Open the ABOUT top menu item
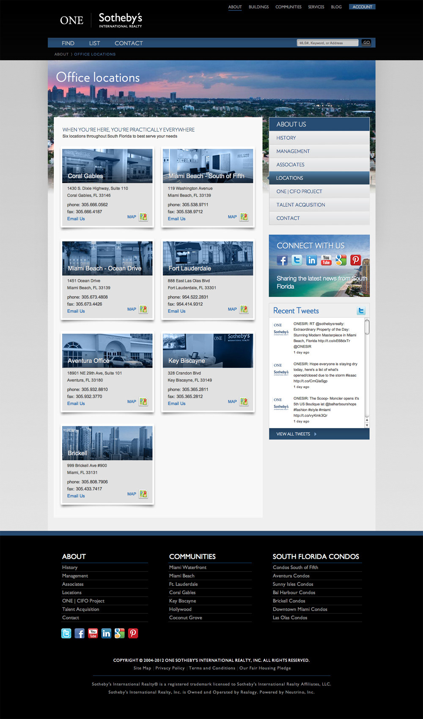Image resolution: width=423 pixels, height=719 pixels. point(235,7)
